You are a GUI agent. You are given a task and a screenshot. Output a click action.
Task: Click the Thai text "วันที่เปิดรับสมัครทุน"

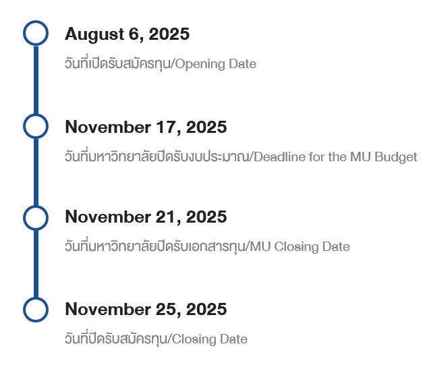click(x=118, y=65)
